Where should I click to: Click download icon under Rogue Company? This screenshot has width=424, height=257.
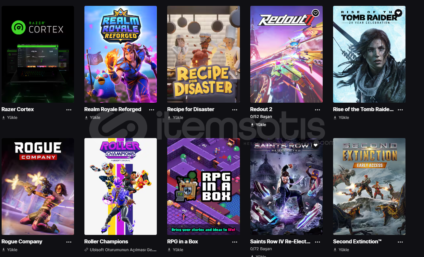point(4,250)
